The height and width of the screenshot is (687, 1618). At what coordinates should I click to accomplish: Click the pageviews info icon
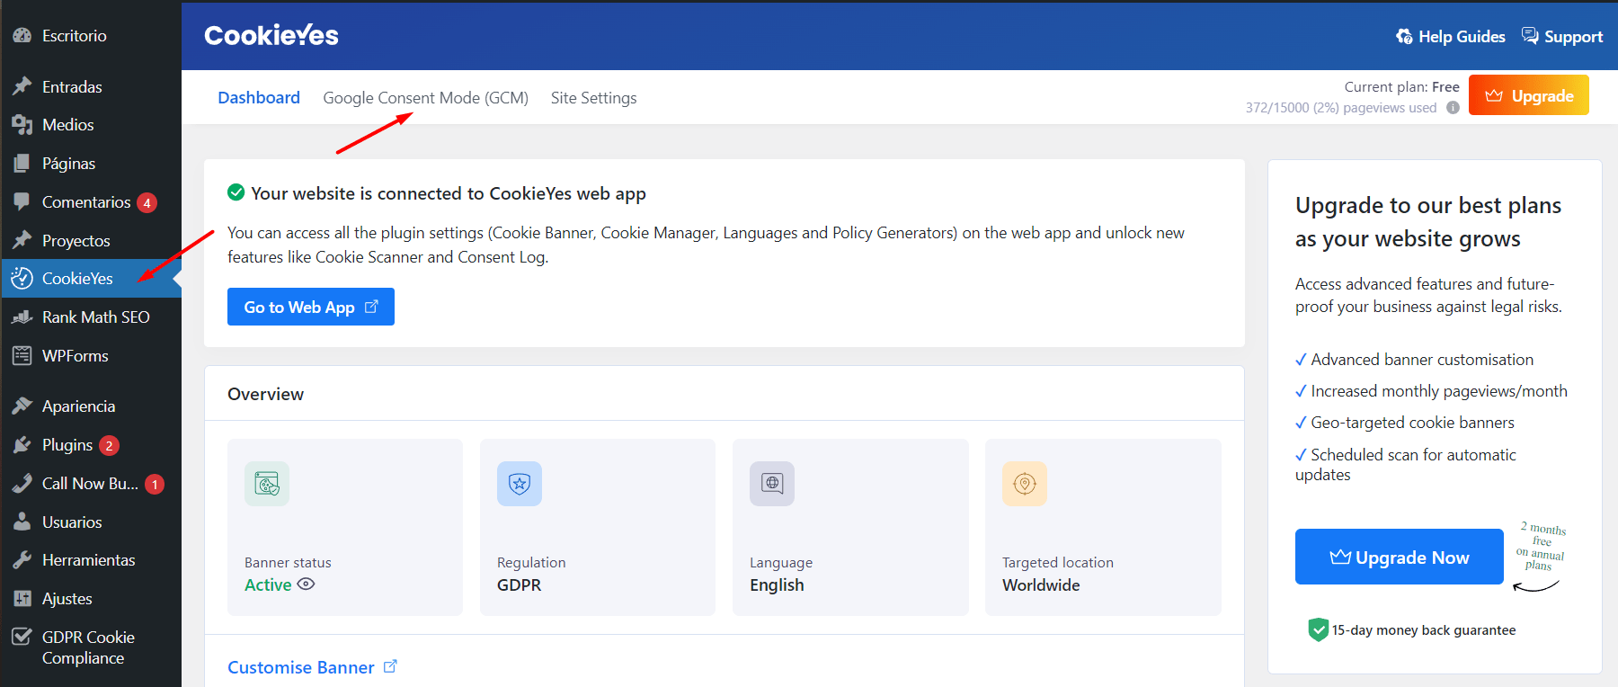point(1453,108)
